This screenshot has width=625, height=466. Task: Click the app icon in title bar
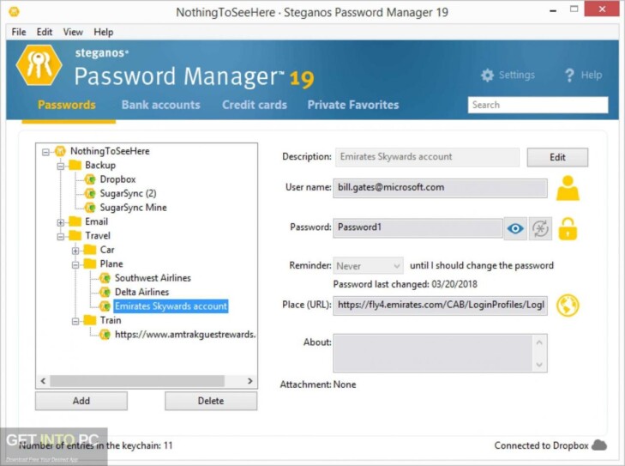point(14,12)
